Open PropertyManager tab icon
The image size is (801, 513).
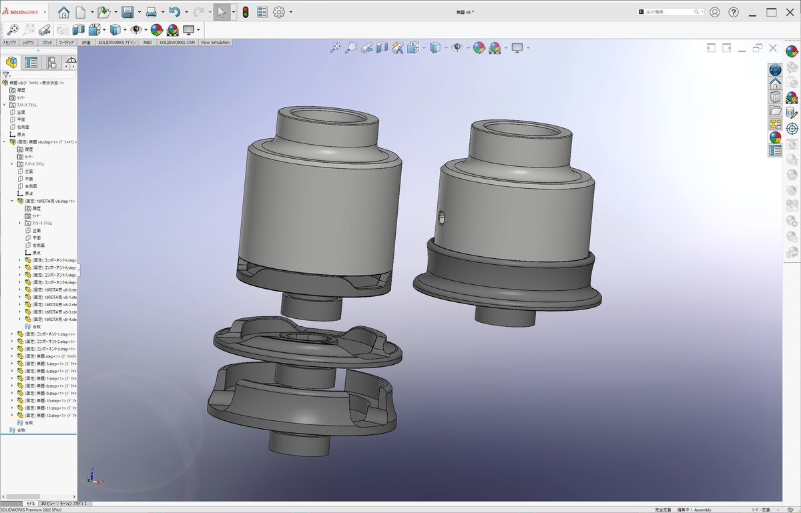pyautogui.click(x=31, y=63)
